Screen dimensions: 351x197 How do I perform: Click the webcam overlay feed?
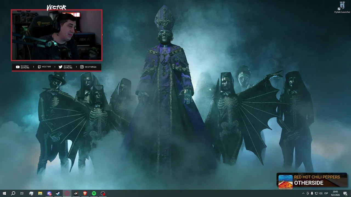click(56, 35)
